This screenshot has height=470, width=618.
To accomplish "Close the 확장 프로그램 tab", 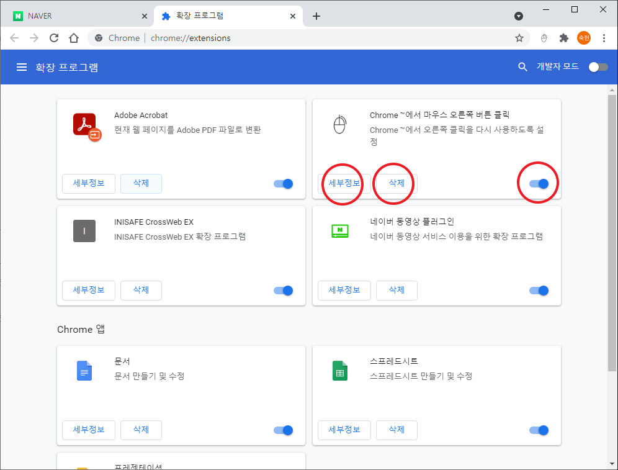I will (292, 16).
